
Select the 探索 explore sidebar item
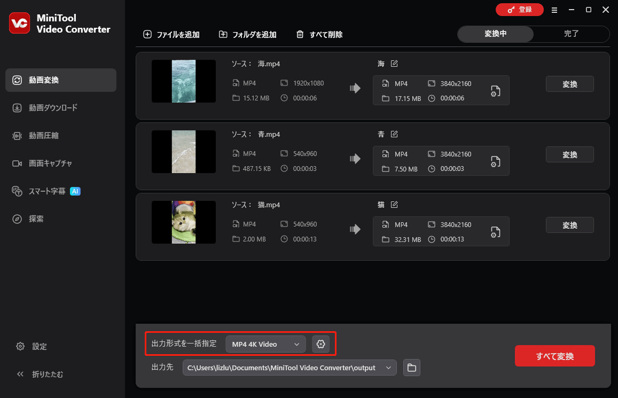click(x=37, y=218)
